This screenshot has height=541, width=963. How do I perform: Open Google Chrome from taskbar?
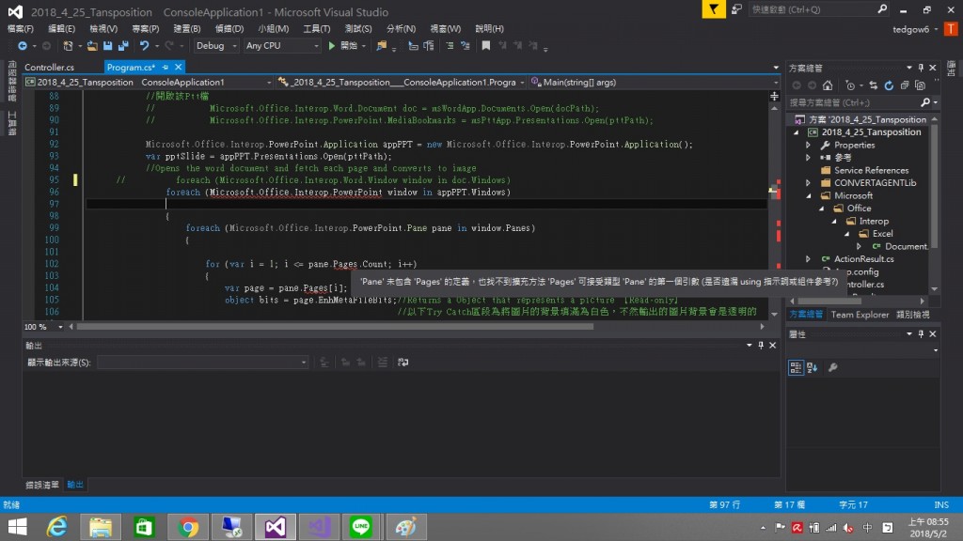[188, 527]
